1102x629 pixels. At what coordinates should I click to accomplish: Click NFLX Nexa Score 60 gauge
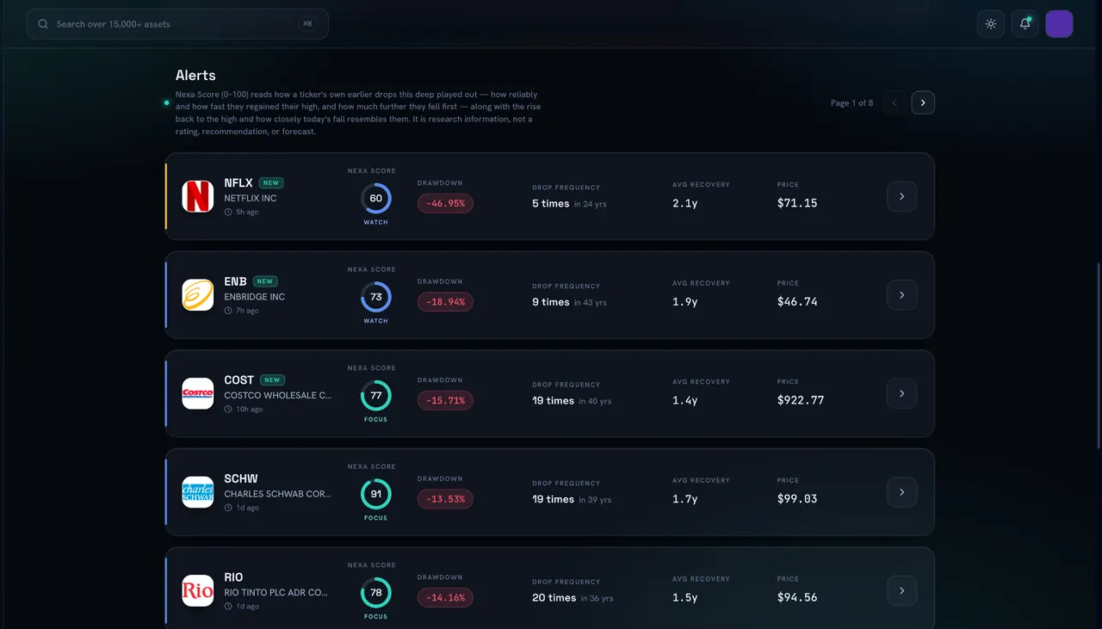pyautogui.click(x=376, y=198)
